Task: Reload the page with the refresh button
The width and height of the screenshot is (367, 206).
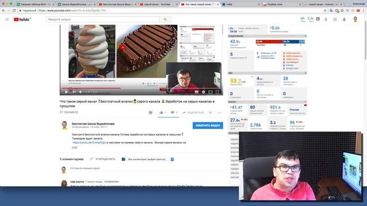Action: pyautogui.click(x=14, y=10)
